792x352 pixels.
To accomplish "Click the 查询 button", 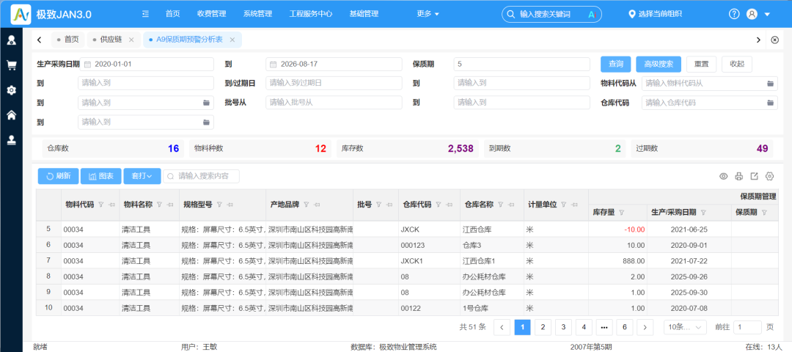I will coord(616,64).
